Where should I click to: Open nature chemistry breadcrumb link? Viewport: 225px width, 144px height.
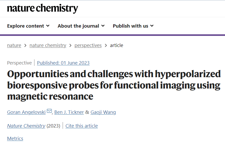pos(48,45)
